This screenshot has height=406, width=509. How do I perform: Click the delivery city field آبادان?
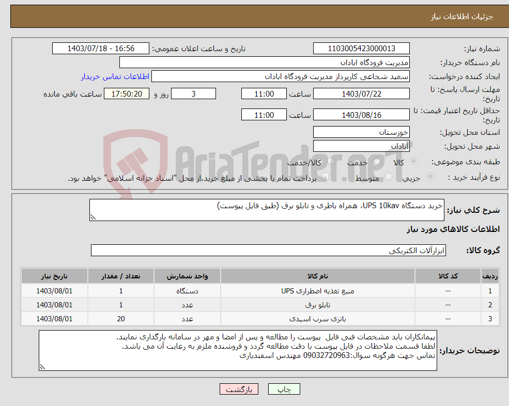coord(361,146)
